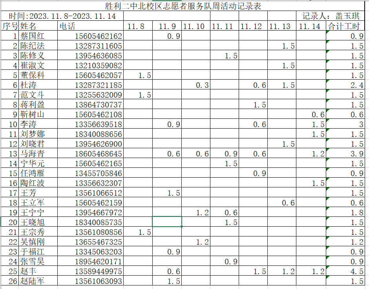This screenshot has height=289, width=369.
Task: Select 王宁宁's 11.10 value 1.2
Action: click(x=196, y=212)
